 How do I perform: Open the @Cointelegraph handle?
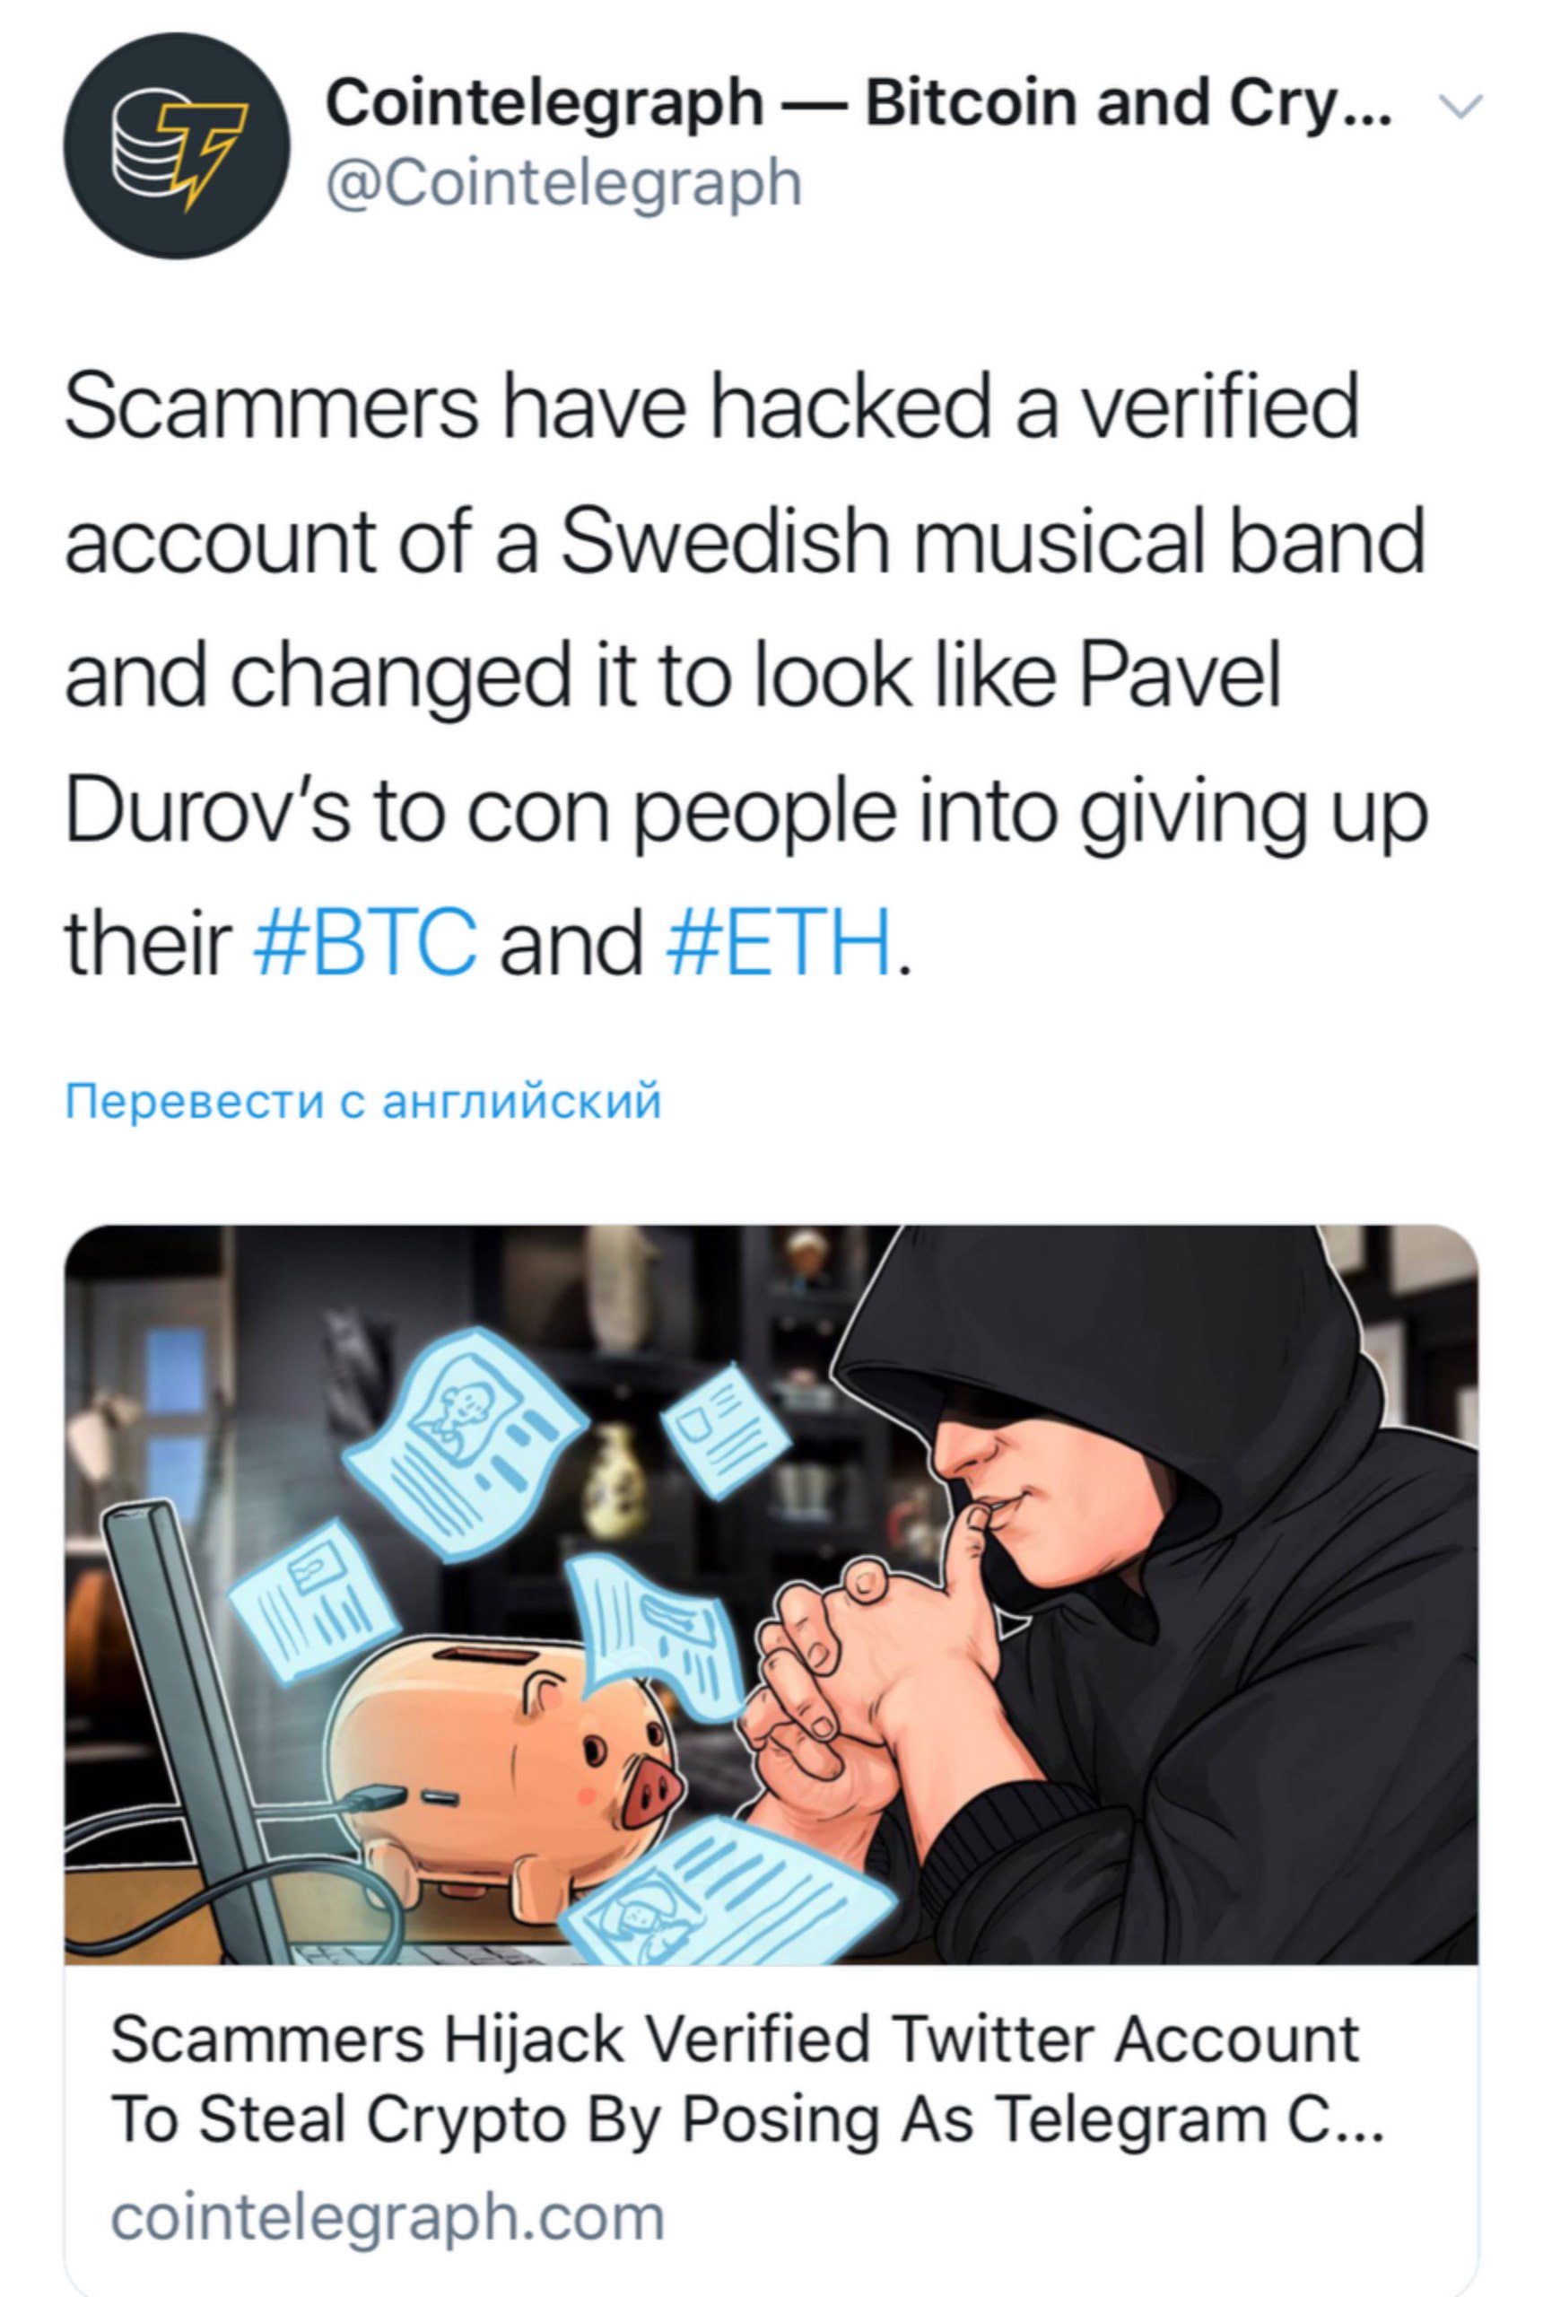564,185
